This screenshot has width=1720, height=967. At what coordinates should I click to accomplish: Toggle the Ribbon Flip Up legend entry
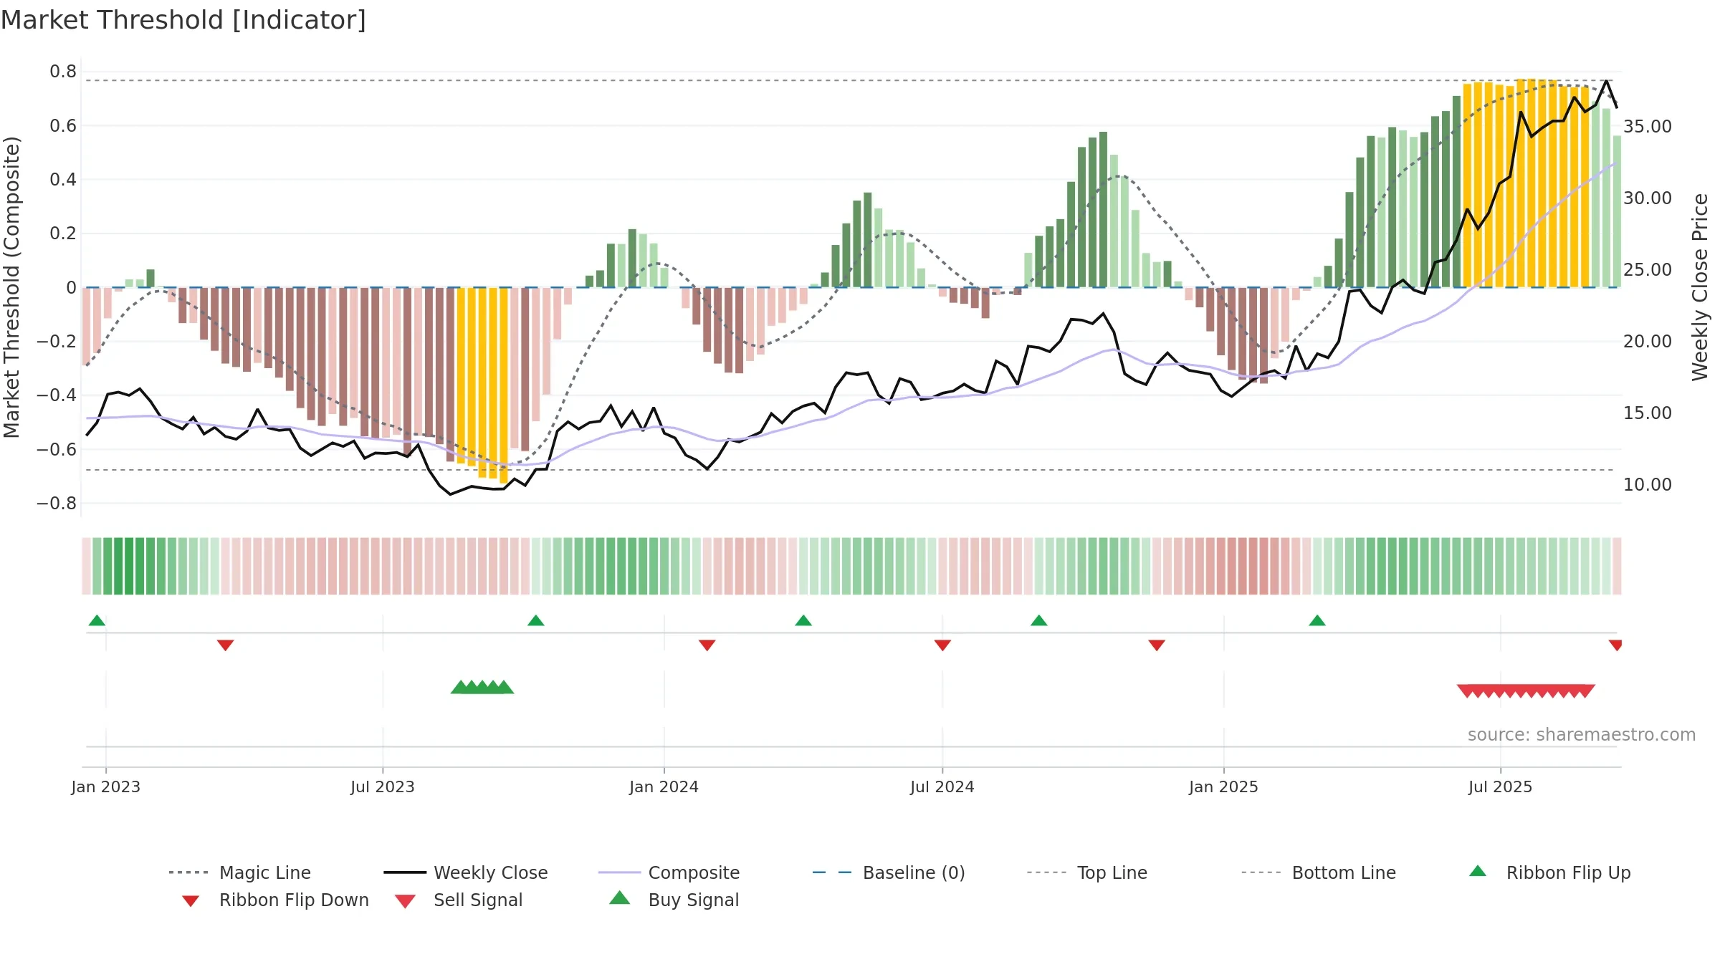pyautogui.click(x=1549, y=872)
